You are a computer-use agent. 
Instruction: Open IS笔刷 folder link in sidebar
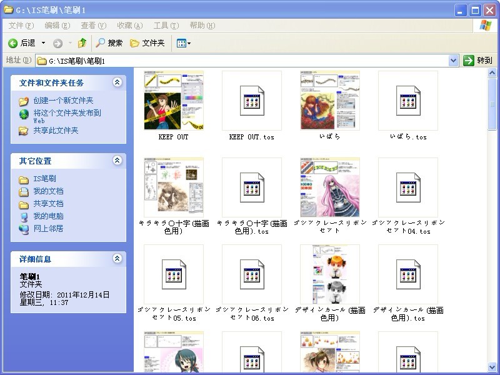pyautogui.click(x=44, y=179)
